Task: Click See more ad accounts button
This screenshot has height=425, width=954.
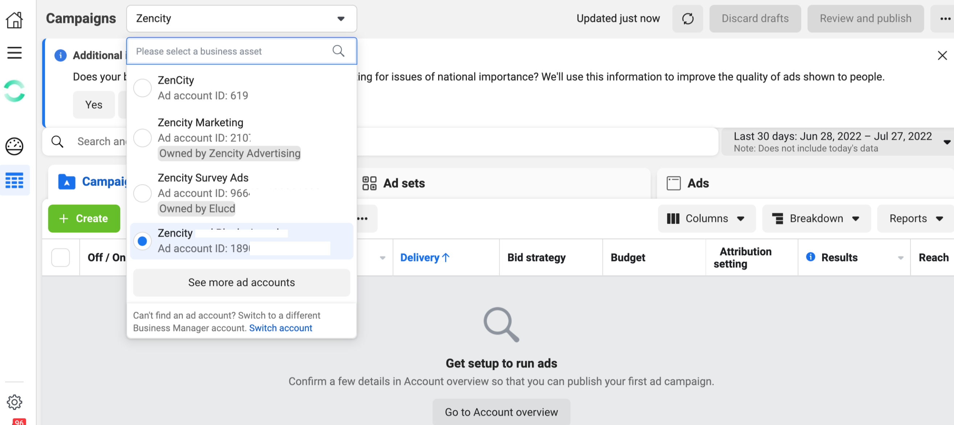Action: [241, 282]
